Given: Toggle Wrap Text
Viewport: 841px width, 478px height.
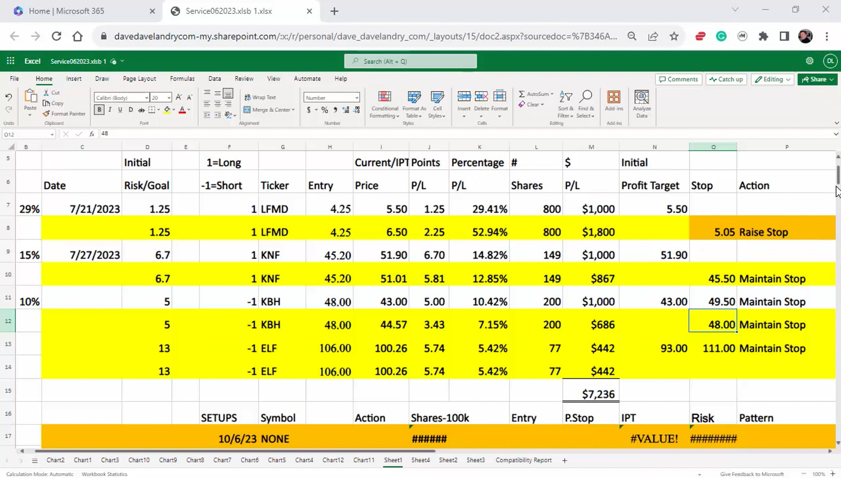Looking at the screenshot, I should click(x=260, y=97).
